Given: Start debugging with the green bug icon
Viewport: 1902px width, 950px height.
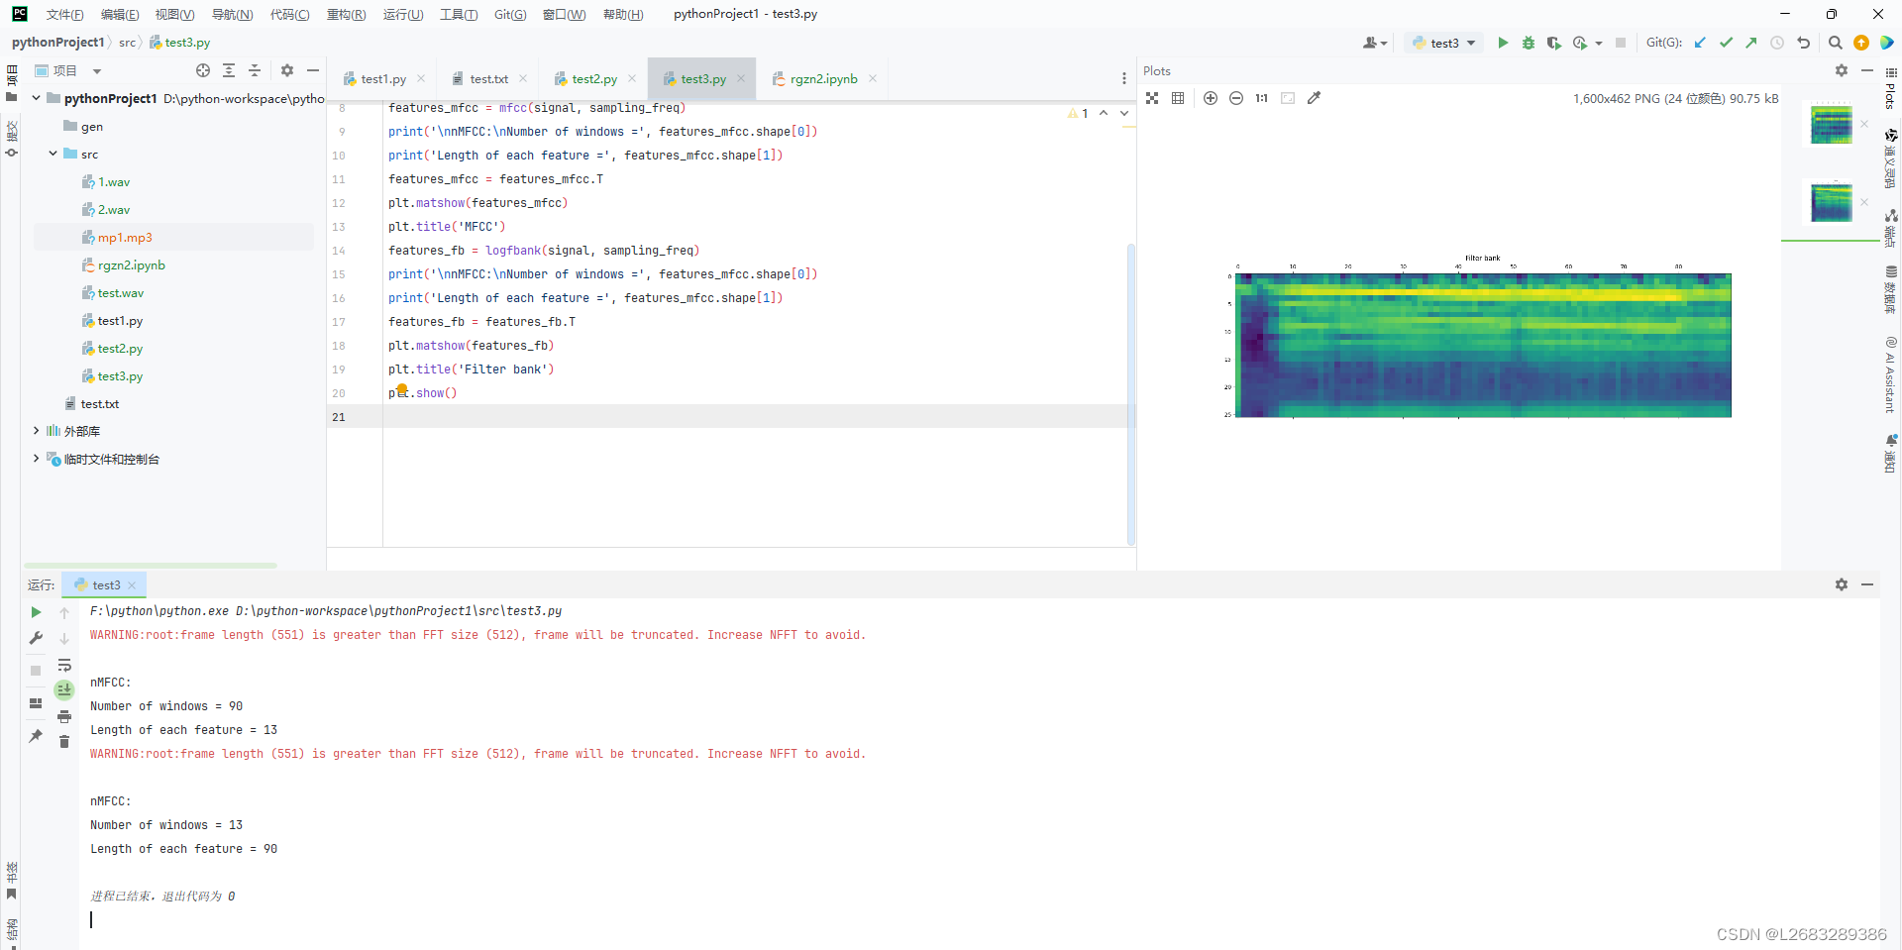Looking at the screenshot, I should point(1529,43).
